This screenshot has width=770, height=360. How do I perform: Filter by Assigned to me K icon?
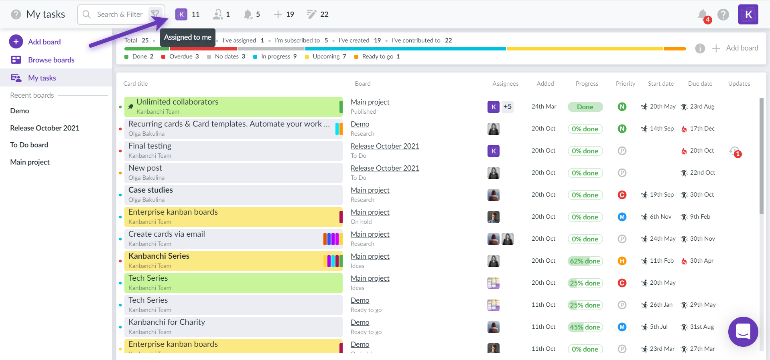(181, 14)
